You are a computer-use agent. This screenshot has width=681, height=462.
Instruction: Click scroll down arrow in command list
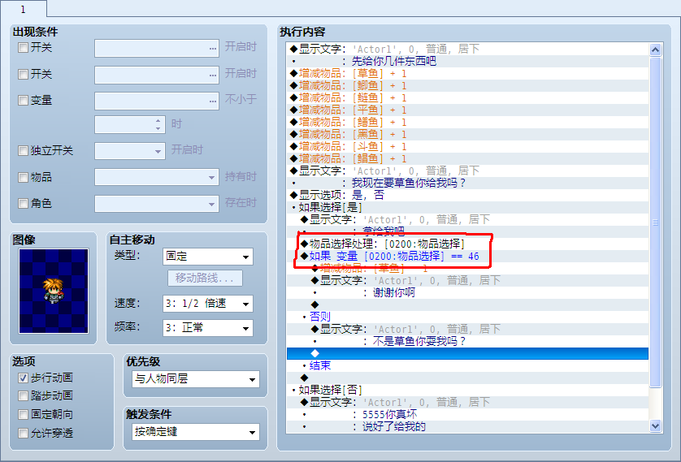click(x=655, y=426)
